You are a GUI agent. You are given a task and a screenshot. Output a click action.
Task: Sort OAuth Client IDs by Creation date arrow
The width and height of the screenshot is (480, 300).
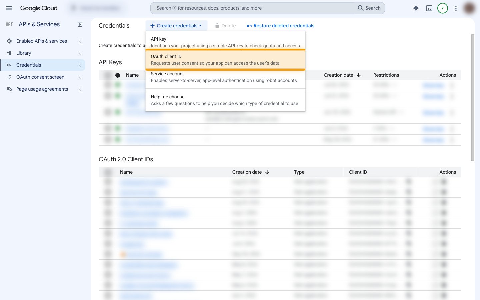coord(267,172)
